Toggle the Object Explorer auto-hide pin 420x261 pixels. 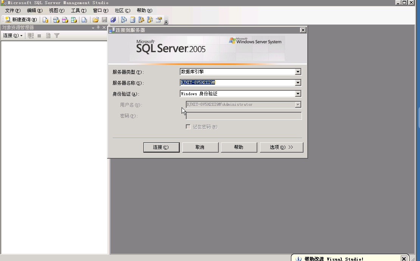point(98,28)
